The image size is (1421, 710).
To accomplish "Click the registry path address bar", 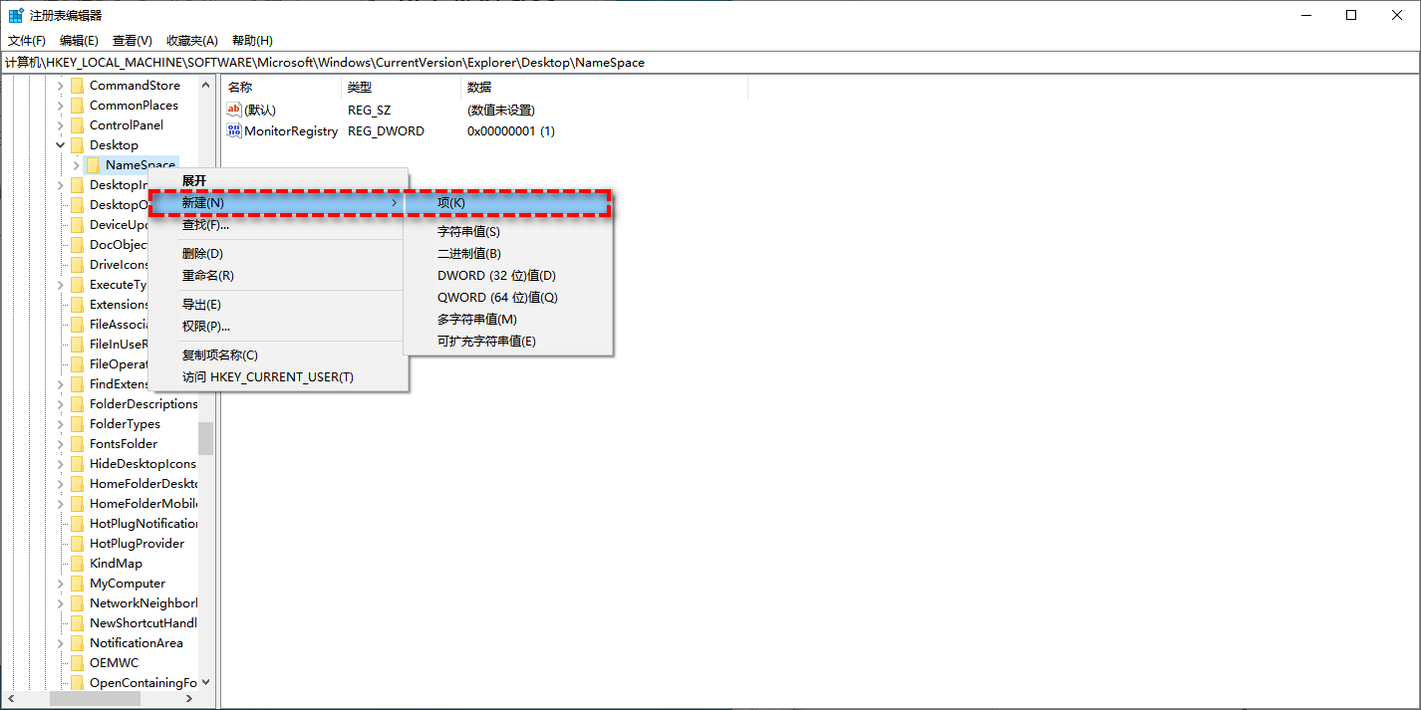I will pyautogui.click(x=698, y=62).
